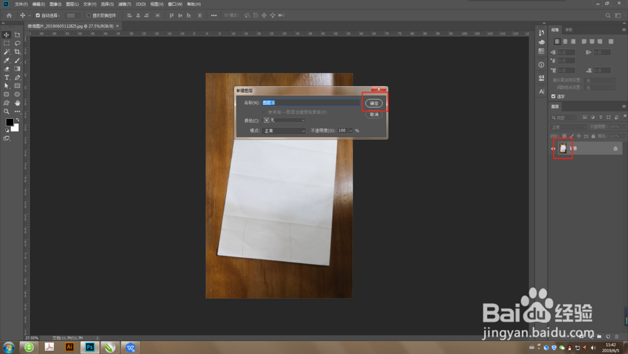Click the 名称(N) layer name field
Viewport: 628px width, 354px height.
coord(311,102)
